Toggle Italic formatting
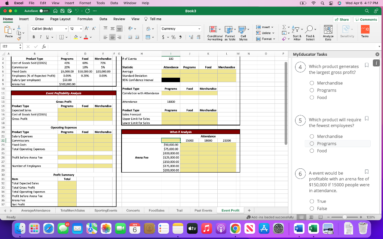 point(40,37)
